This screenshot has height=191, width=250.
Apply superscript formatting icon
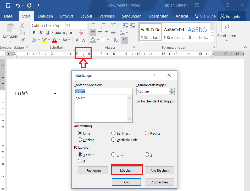pyautogui.click(x=72, y=33)
